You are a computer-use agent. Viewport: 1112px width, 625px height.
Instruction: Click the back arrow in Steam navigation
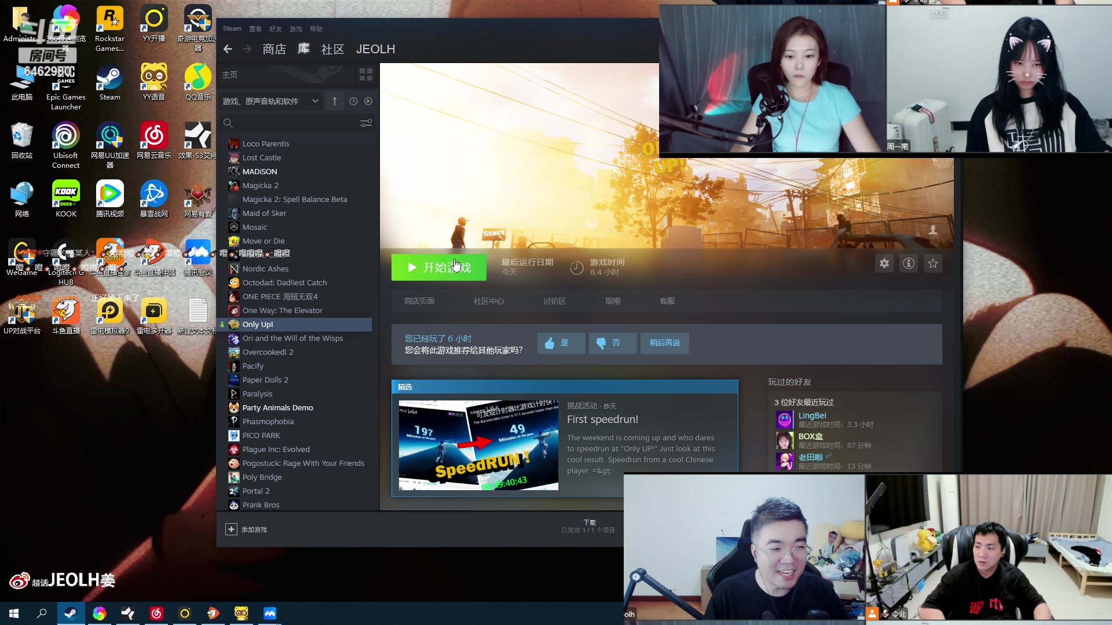coord(228,49)
